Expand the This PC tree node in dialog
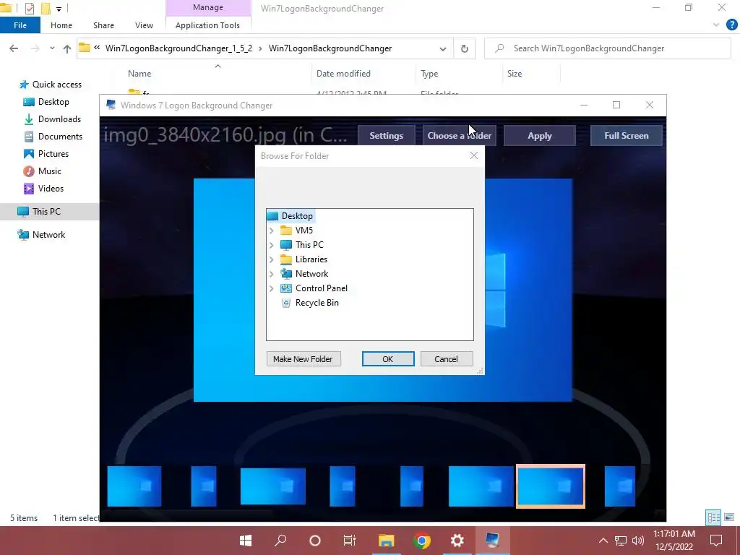 272,245
